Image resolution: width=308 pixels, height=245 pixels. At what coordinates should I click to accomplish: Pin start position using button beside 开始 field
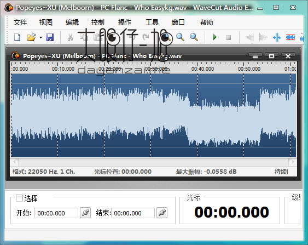[85, 213]
